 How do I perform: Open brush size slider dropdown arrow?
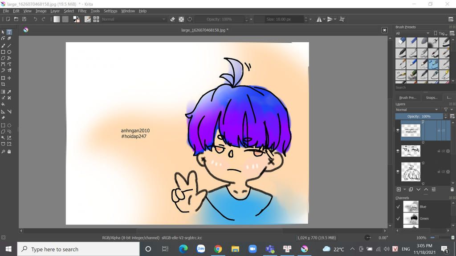(310, 19)
